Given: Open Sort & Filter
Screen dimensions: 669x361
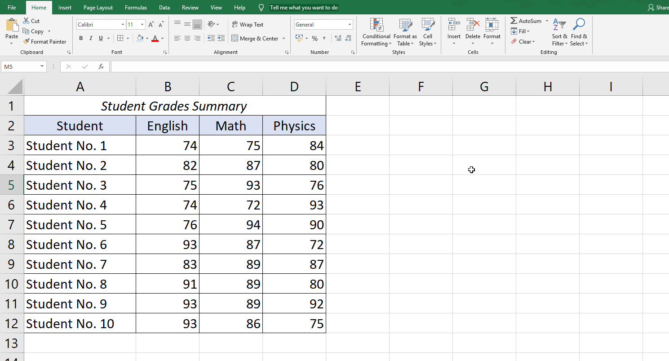Looking at the screenshot, I should (558, 31).
